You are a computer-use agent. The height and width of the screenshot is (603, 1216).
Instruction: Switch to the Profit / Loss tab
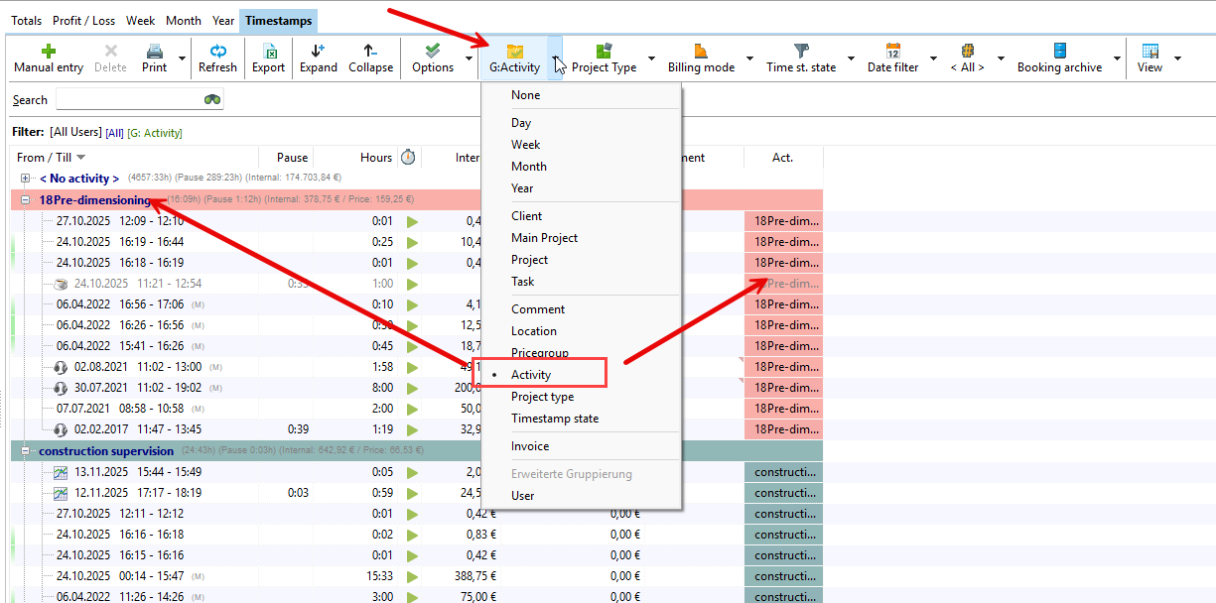click(x=83, y=20)
